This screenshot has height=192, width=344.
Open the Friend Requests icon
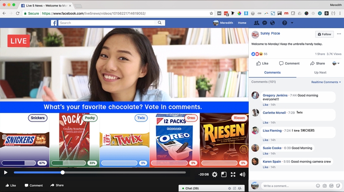point(256,23)
